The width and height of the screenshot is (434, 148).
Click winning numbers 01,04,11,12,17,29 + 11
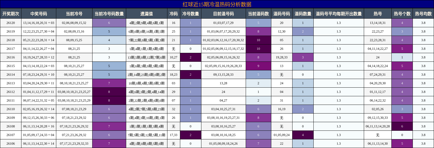[39, 92]
